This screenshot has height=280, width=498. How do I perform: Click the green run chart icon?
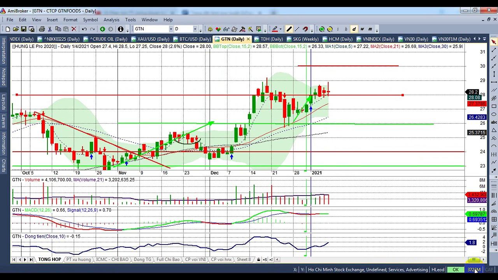click(x=259, y=29)
